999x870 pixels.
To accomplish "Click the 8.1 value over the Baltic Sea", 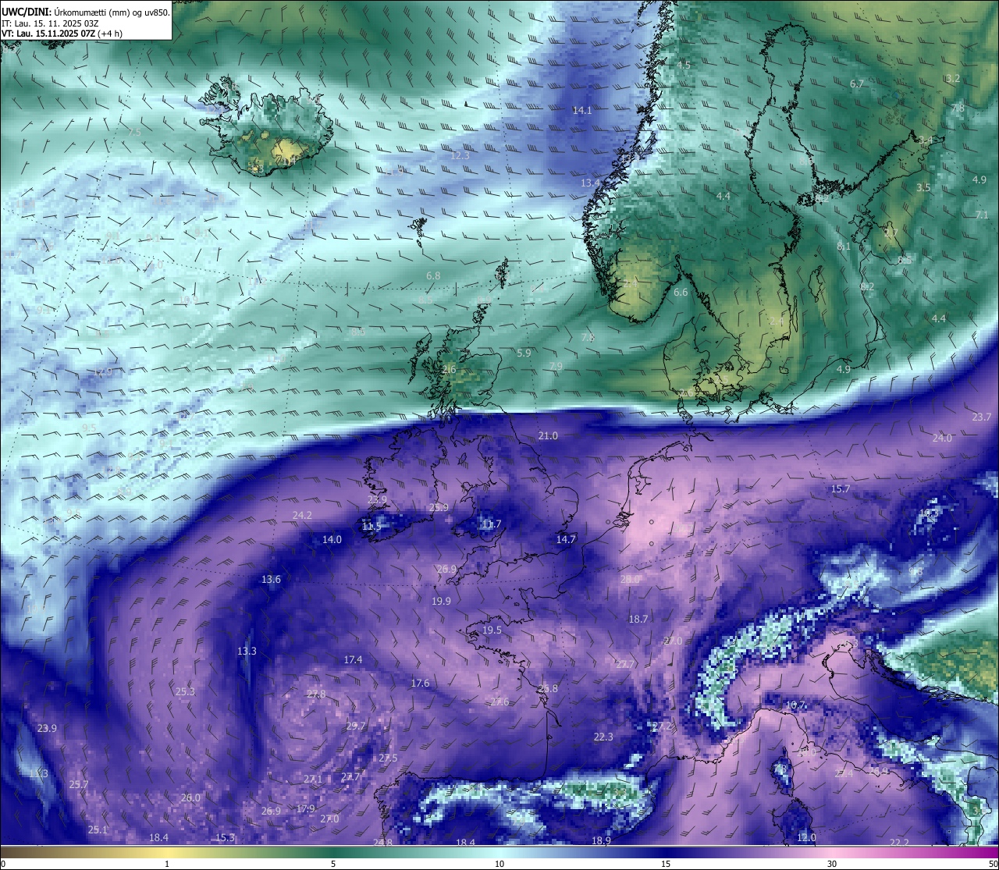I will click(844, 247).
